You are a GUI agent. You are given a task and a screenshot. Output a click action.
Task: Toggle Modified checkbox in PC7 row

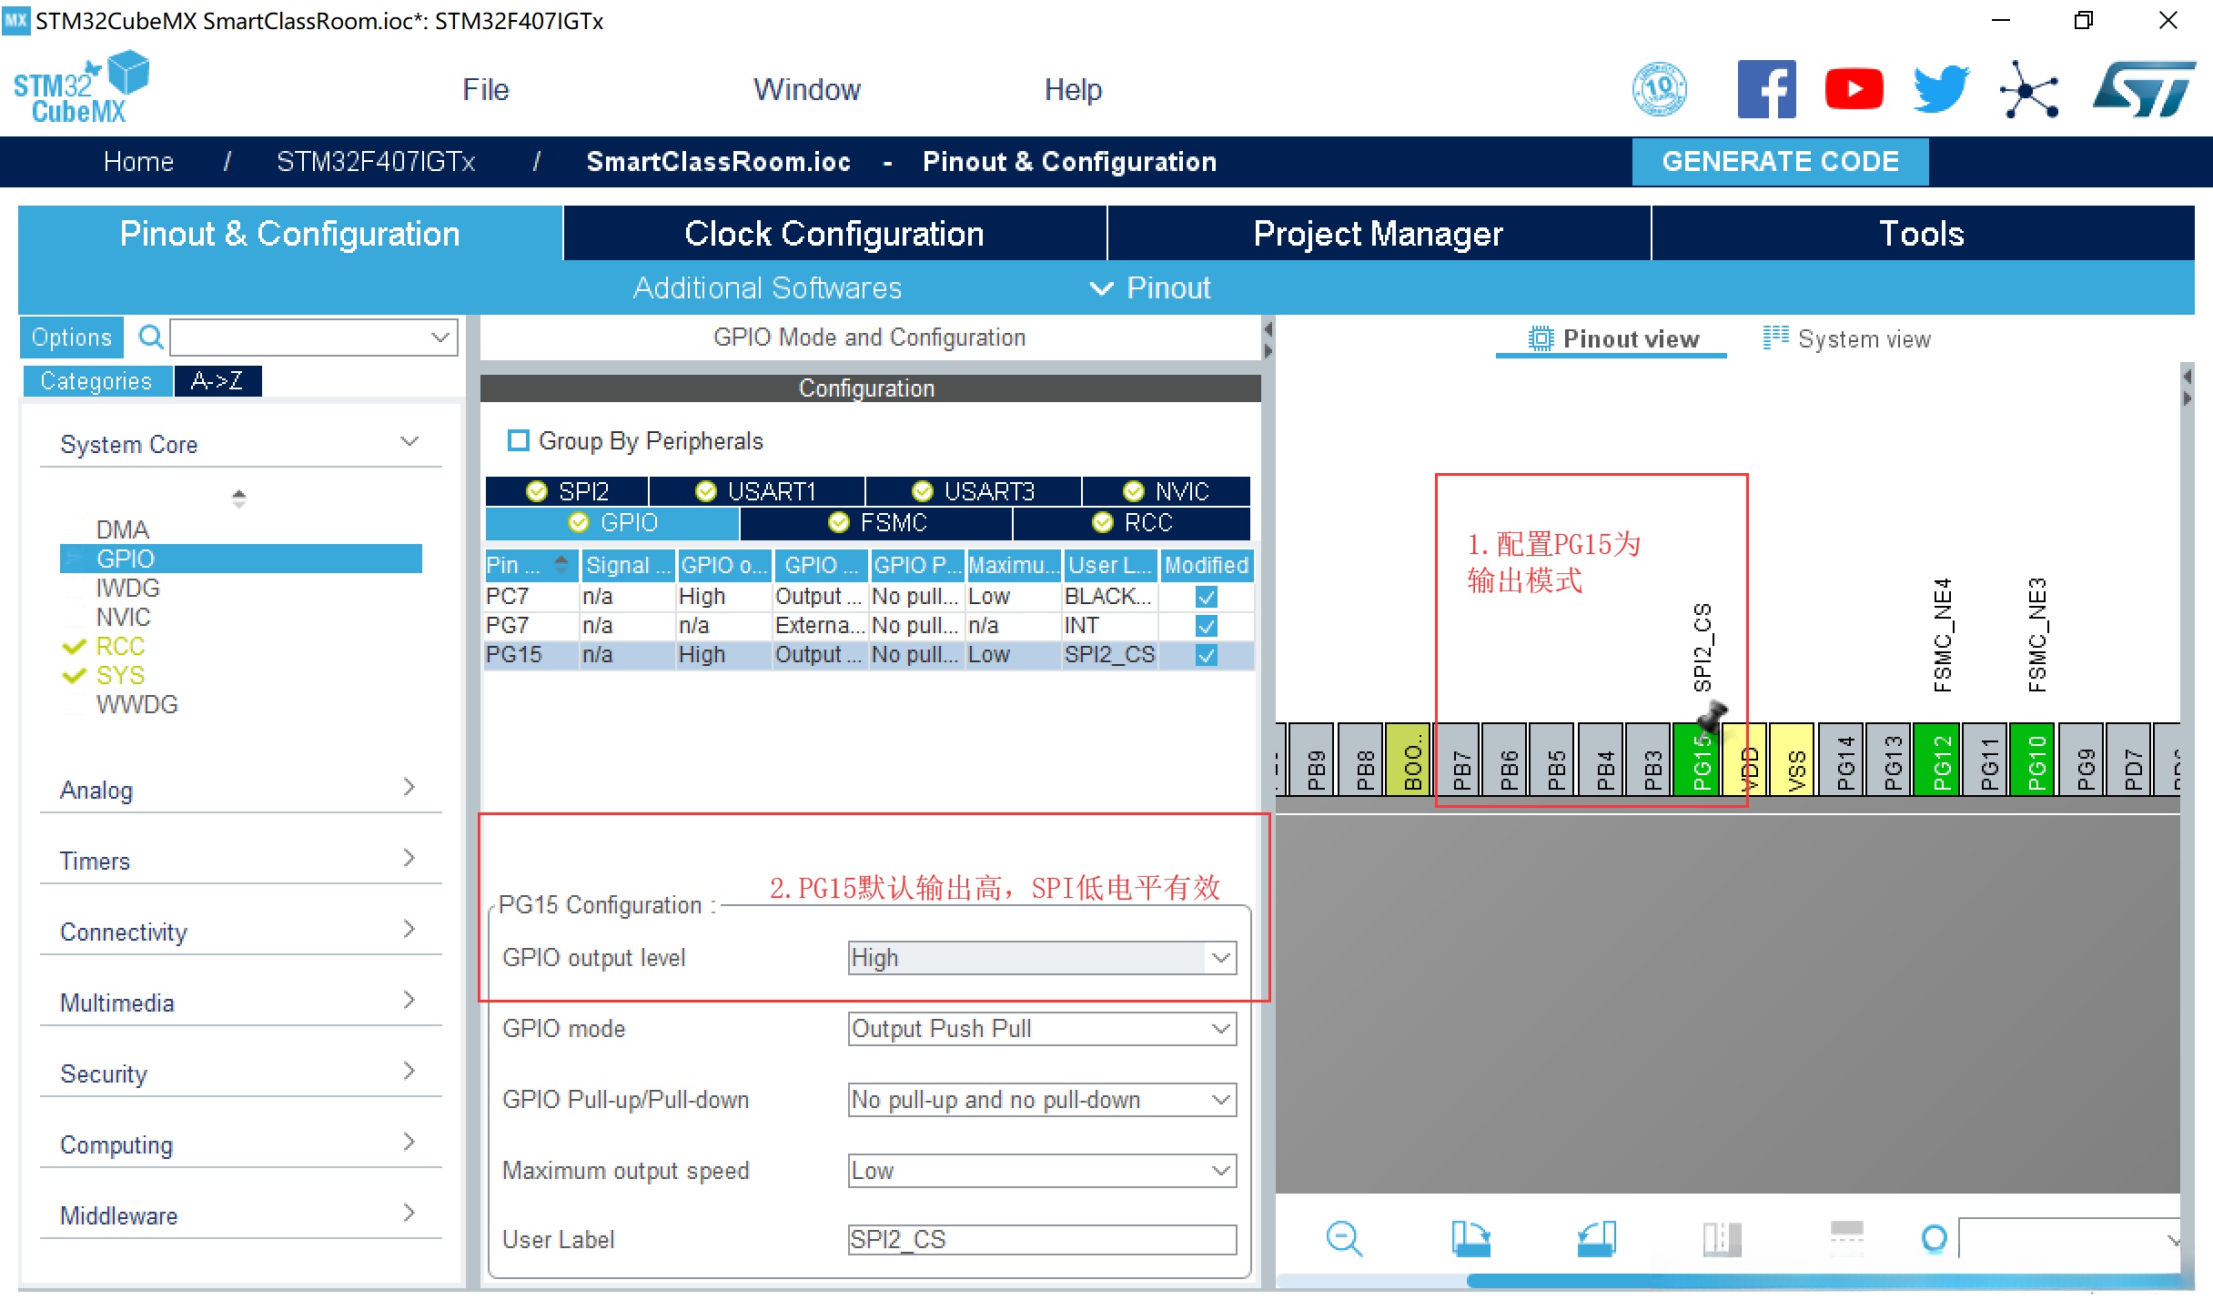(x=1206, y=597)
